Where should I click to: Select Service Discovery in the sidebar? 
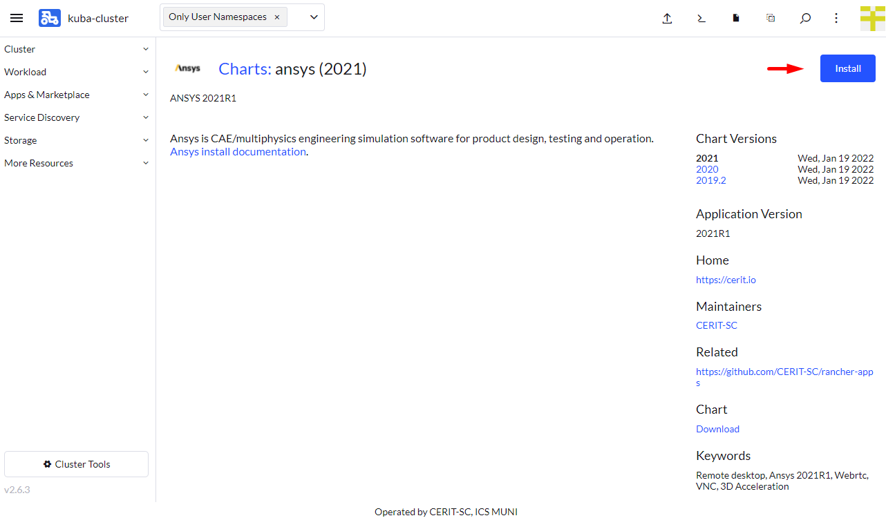[x=42, y=117]
